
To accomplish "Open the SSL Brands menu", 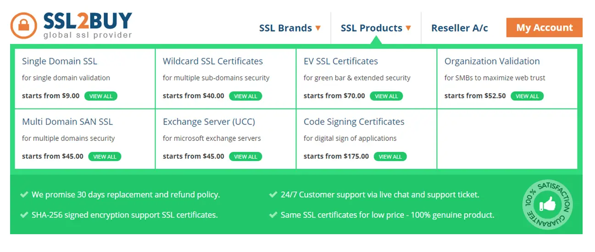I will 285,28.
